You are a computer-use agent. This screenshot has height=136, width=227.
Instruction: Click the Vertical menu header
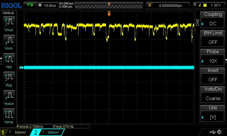(8, 13)
